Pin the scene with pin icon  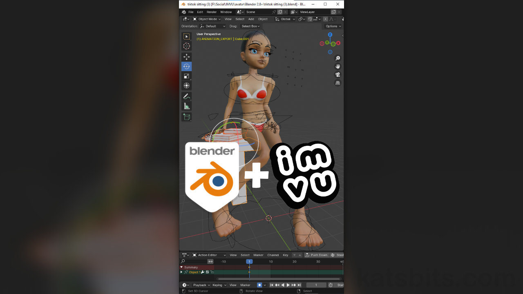click(x=274, y=12)
